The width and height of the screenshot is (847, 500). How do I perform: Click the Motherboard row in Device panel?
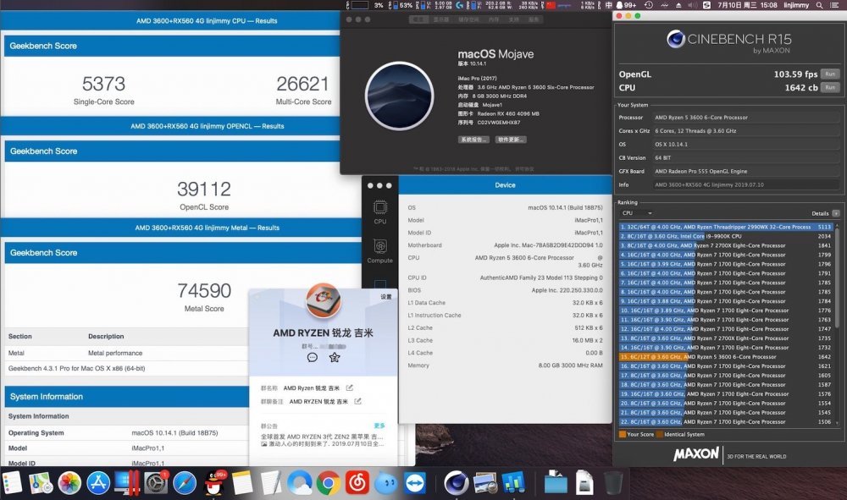point(505,245)
